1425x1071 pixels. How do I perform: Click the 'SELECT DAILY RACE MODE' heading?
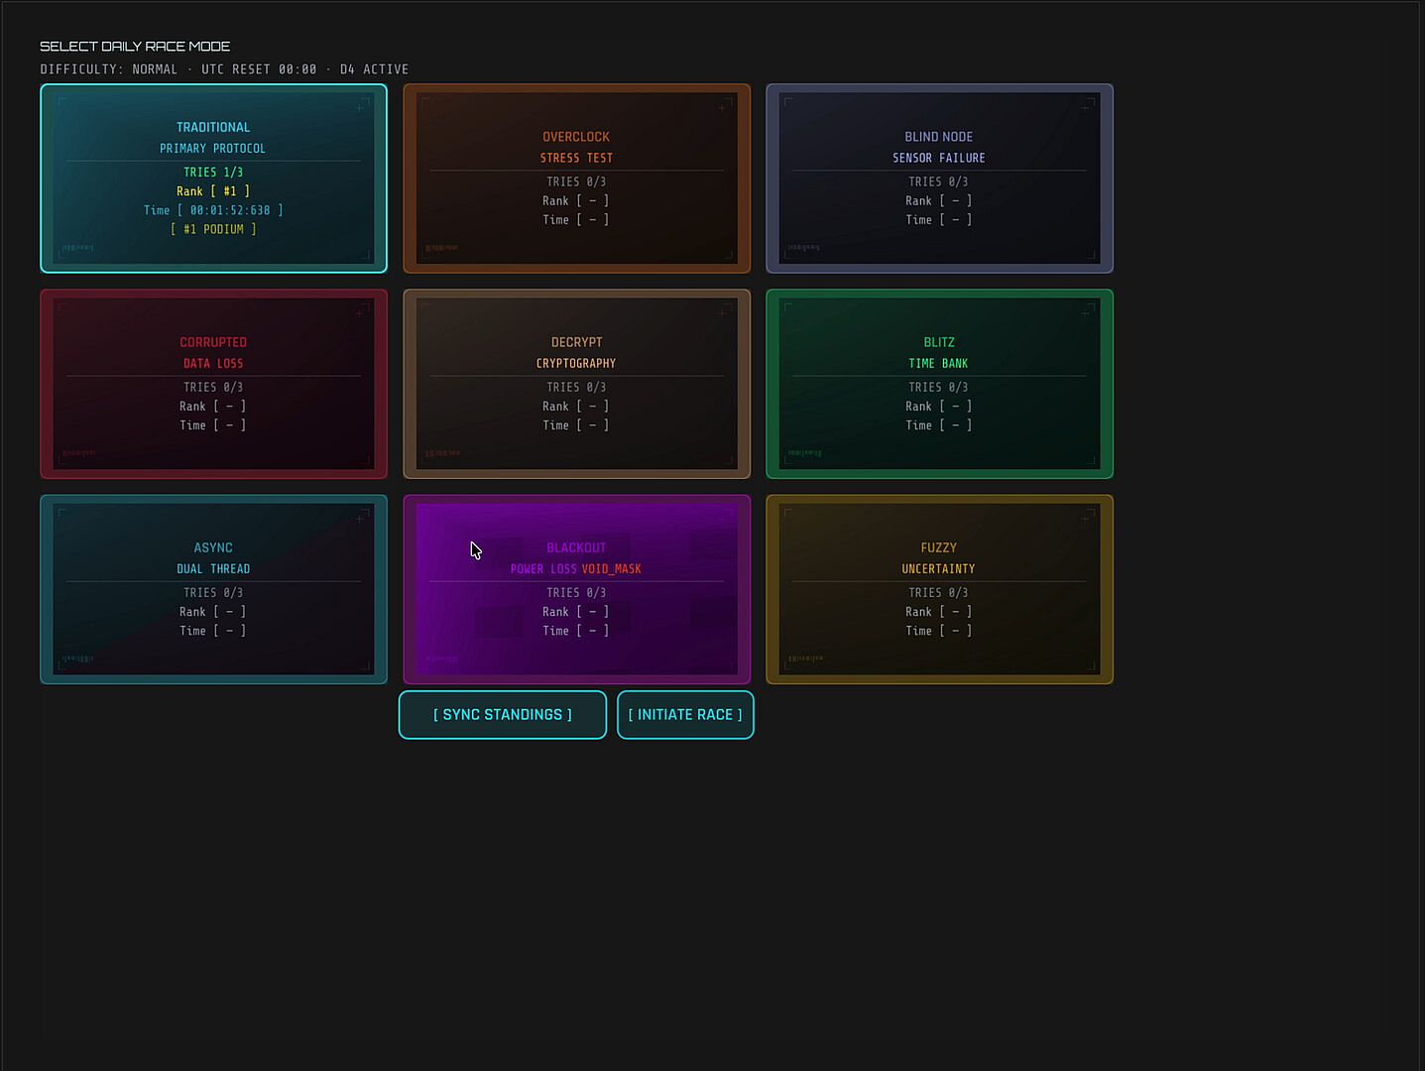coord(135,46)
